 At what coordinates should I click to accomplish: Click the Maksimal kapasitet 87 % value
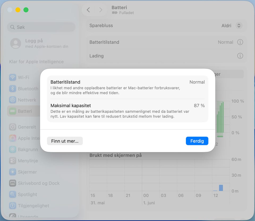point(199,106)
